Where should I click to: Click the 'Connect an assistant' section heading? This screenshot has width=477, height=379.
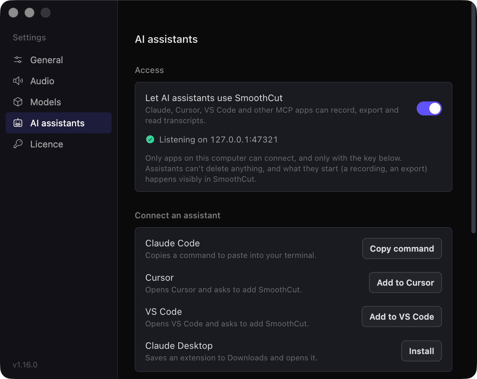click(177, 215)
